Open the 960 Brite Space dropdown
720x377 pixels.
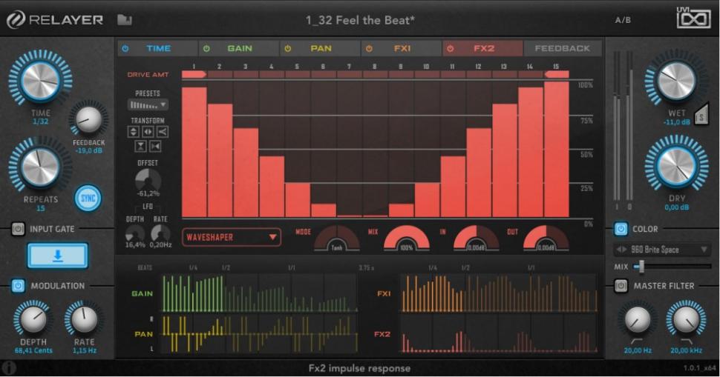(661, 250)
